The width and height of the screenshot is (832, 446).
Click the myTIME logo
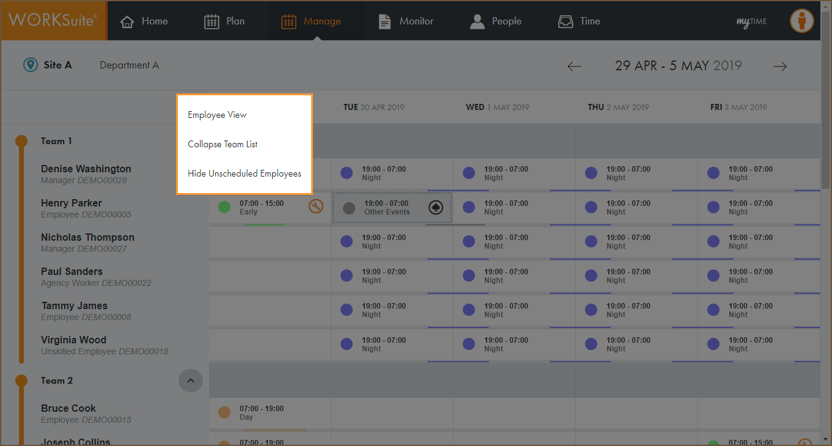coord(751,21)
